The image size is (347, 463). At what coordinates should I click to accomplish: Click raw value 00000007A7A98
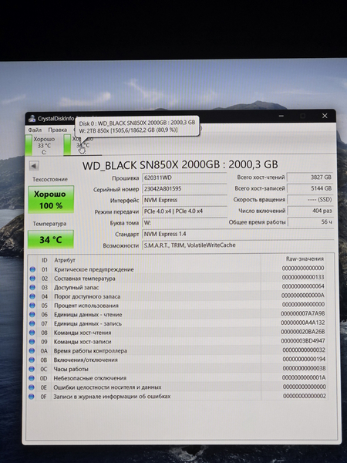302,313
